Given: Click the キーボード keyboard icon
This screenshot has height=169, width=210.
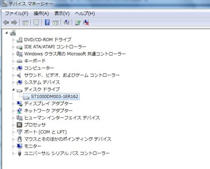Looking at the screenshot, I should tap(19, 61).
